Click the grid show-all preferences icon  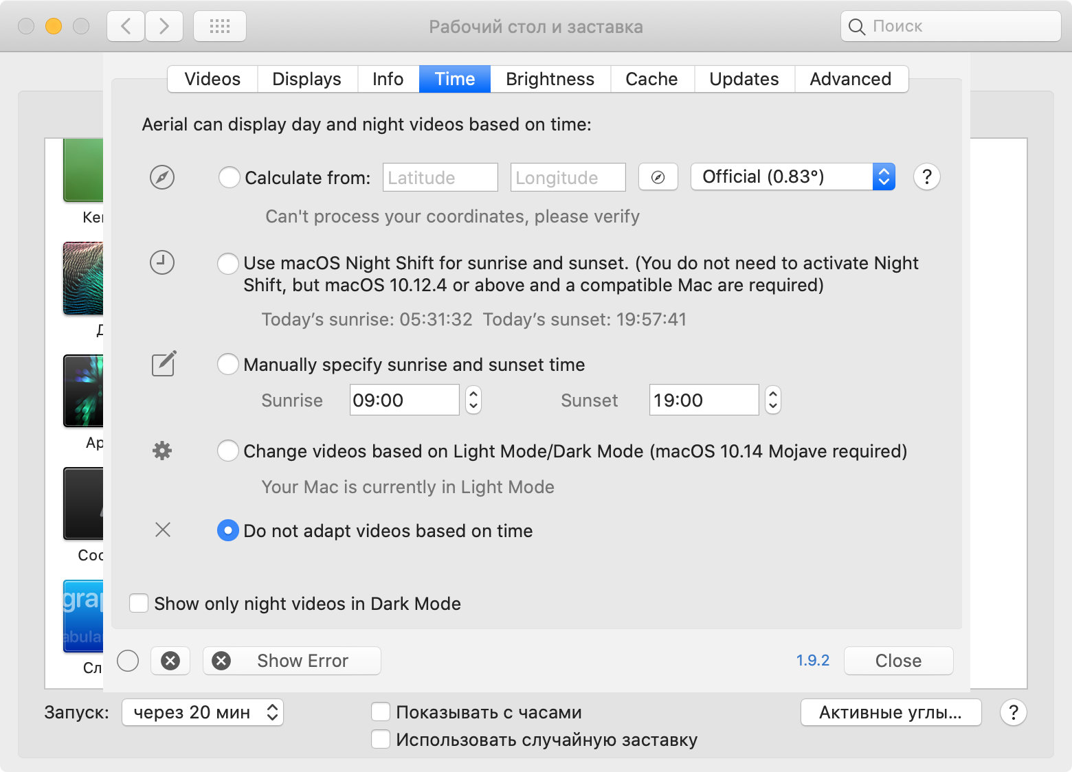(x=219, y=27)
